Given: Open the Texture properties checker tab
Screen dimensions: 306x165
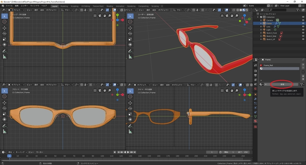Looking at the screenshot, I should point(256,126).
